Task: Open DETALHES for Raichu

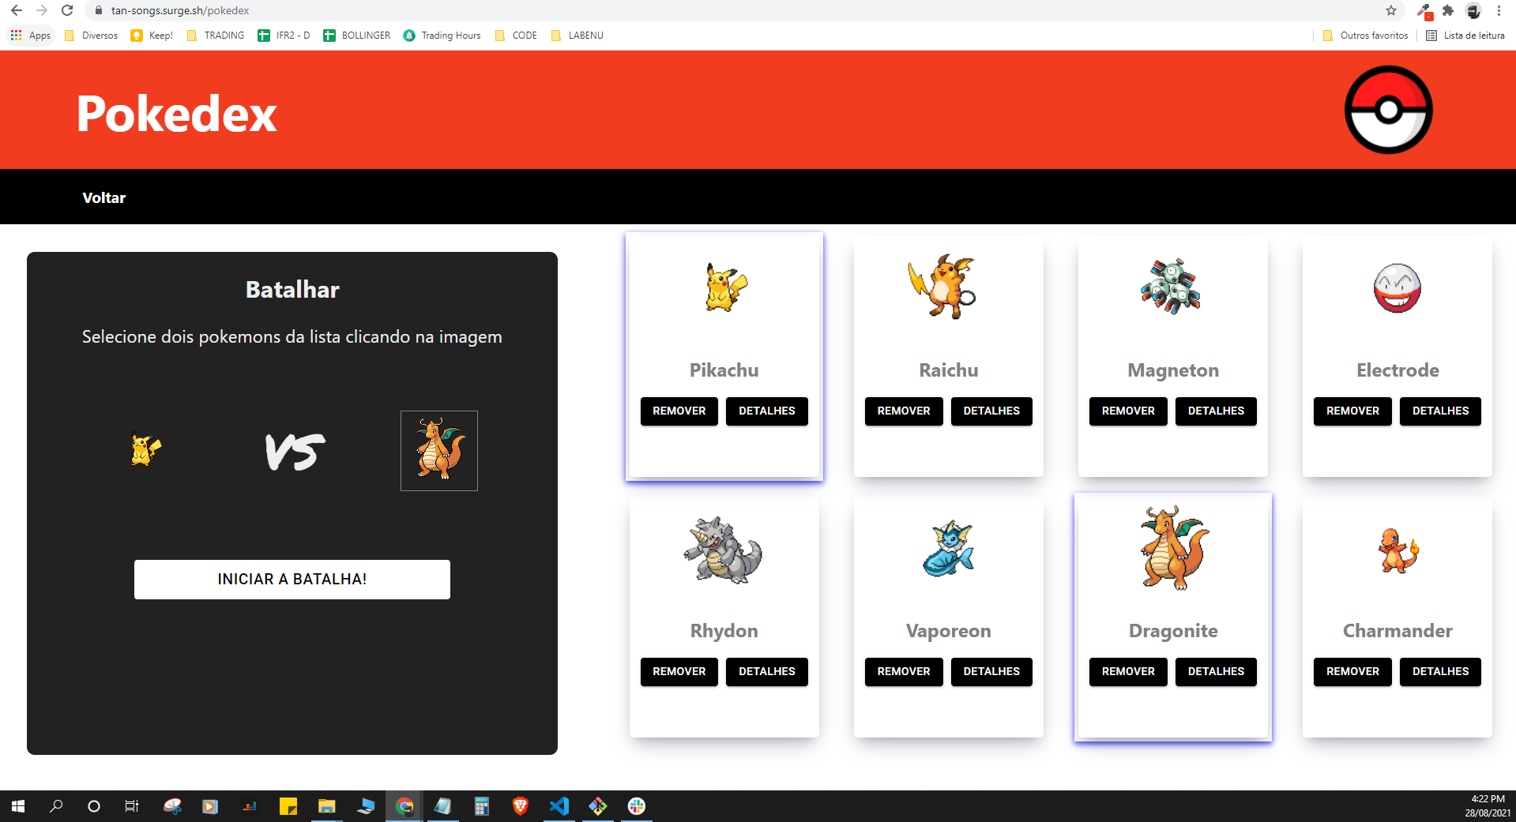Action: tap(991, 411)
